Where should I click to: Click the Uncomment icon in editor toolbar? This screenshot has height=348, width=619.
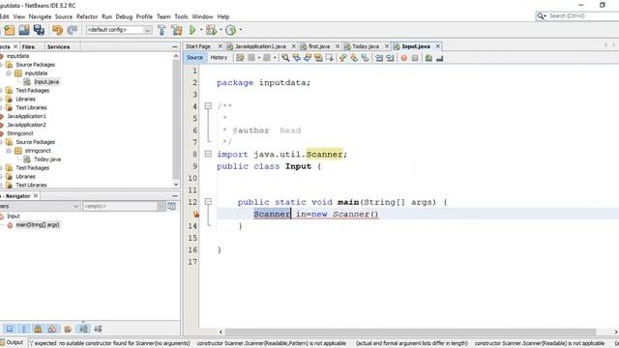[x=440, y=58]
